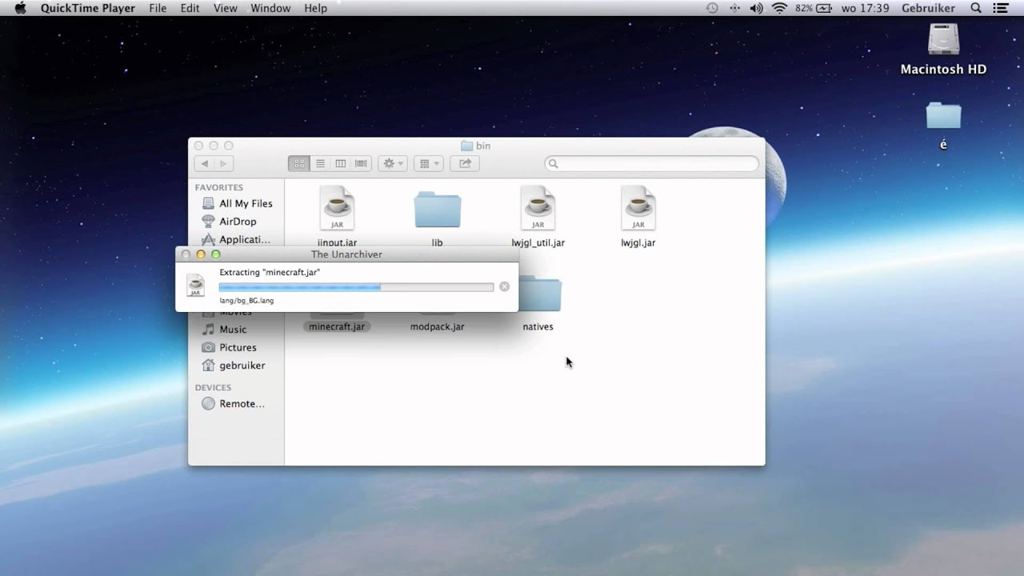Select the lib folder icon
Screen dimensions: 1024x576
(437, 210)
